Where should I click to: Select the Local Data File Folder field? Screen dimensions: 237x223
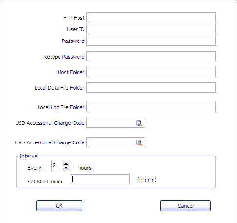pyautogui.click(x=151, y=87)
